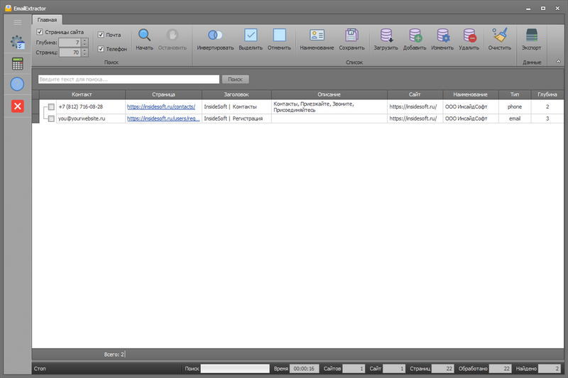
Task: Decrease the Страниц value with down arrow
Action: pyautogui.click(x=84, y=55)
